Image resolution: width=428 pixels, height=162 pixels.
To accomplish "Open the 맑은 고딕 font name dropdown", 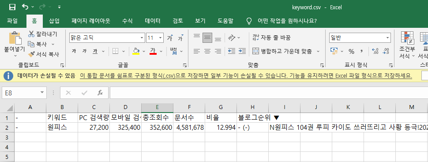I will pos(142,38).
